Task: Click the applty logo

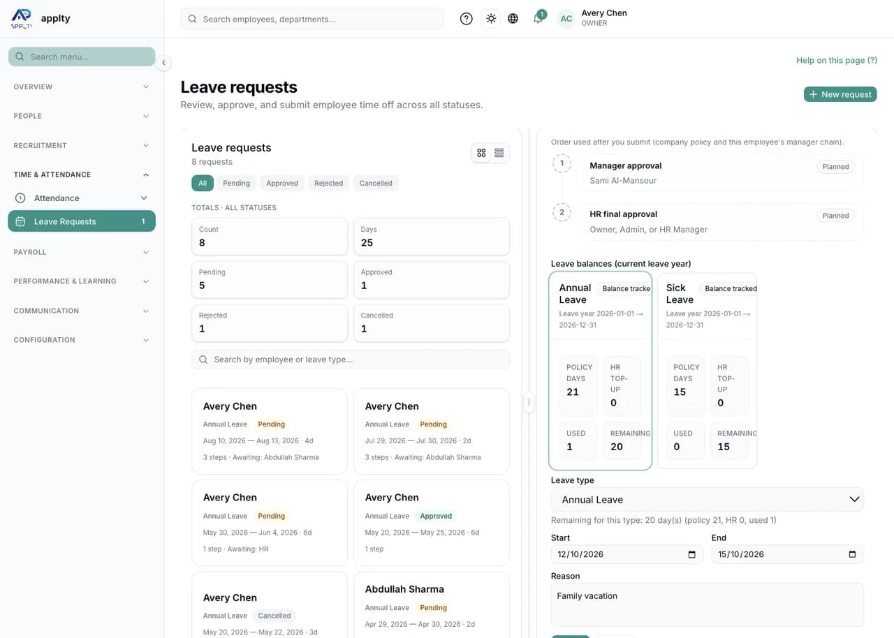Action: tap(22, 19)
